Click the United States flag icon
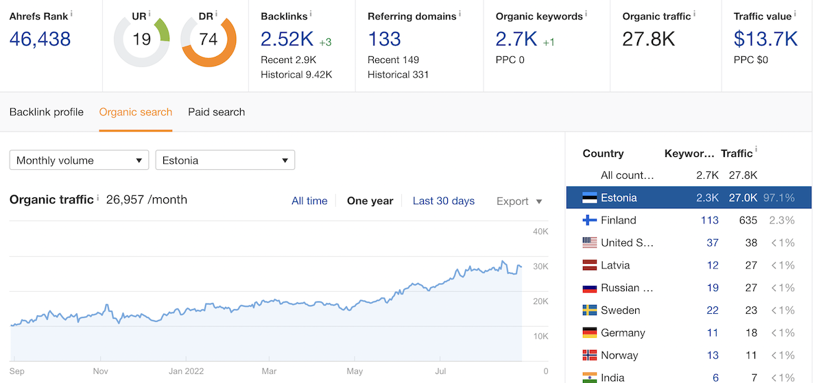This screenshot has width=823, height=383. tap(589, 243)
